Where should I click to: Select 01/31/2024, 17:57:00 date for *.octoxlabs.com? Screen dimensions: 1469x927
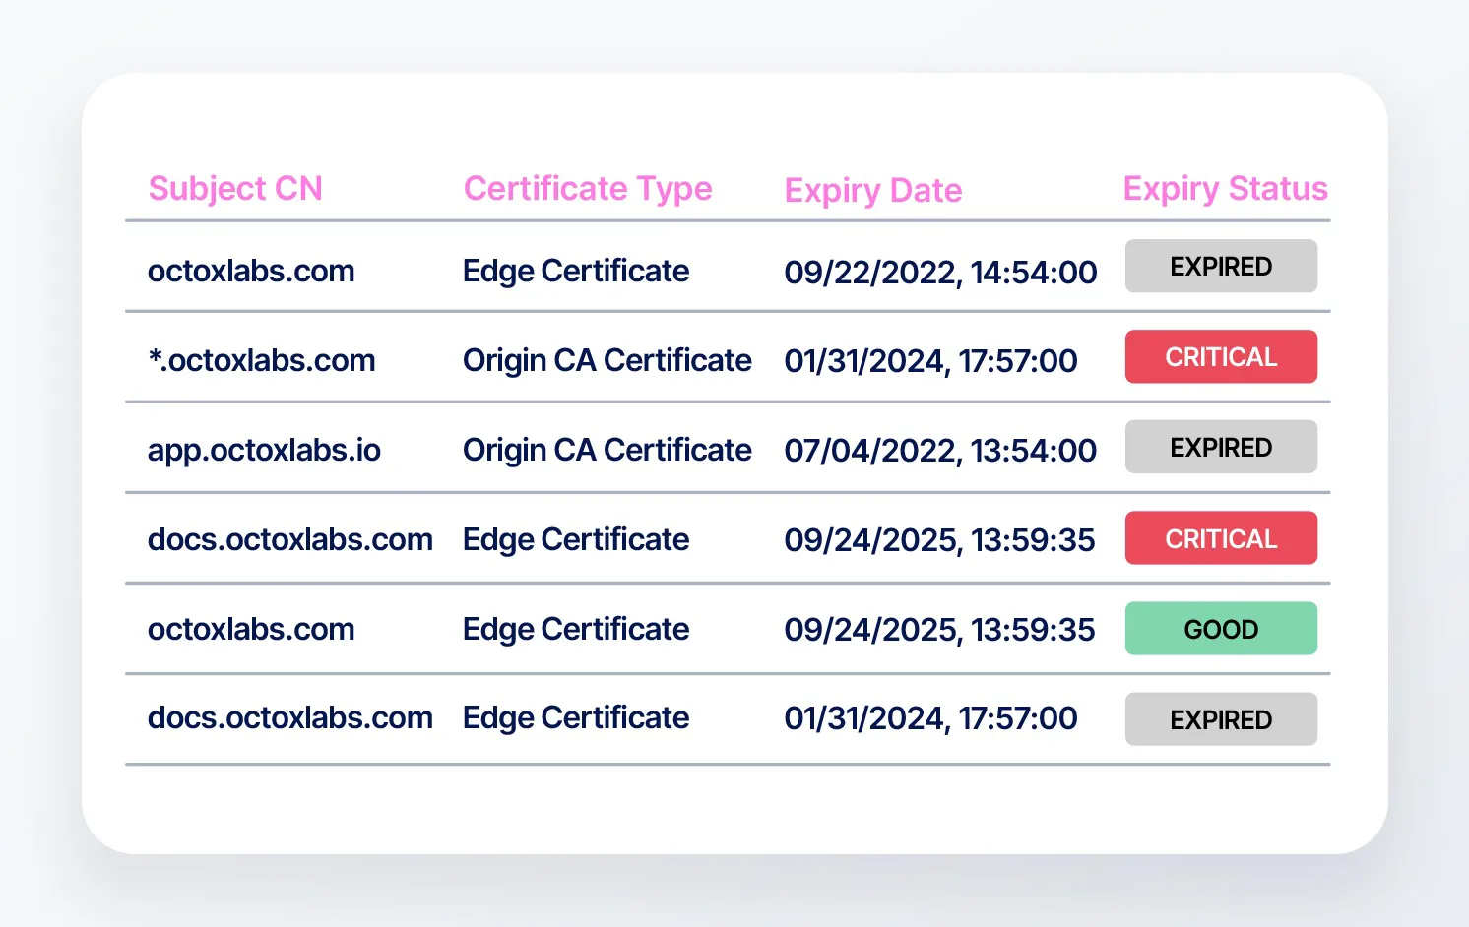click(x=930, y=361)
